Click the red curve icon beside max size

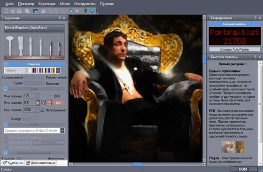[49, 103]
